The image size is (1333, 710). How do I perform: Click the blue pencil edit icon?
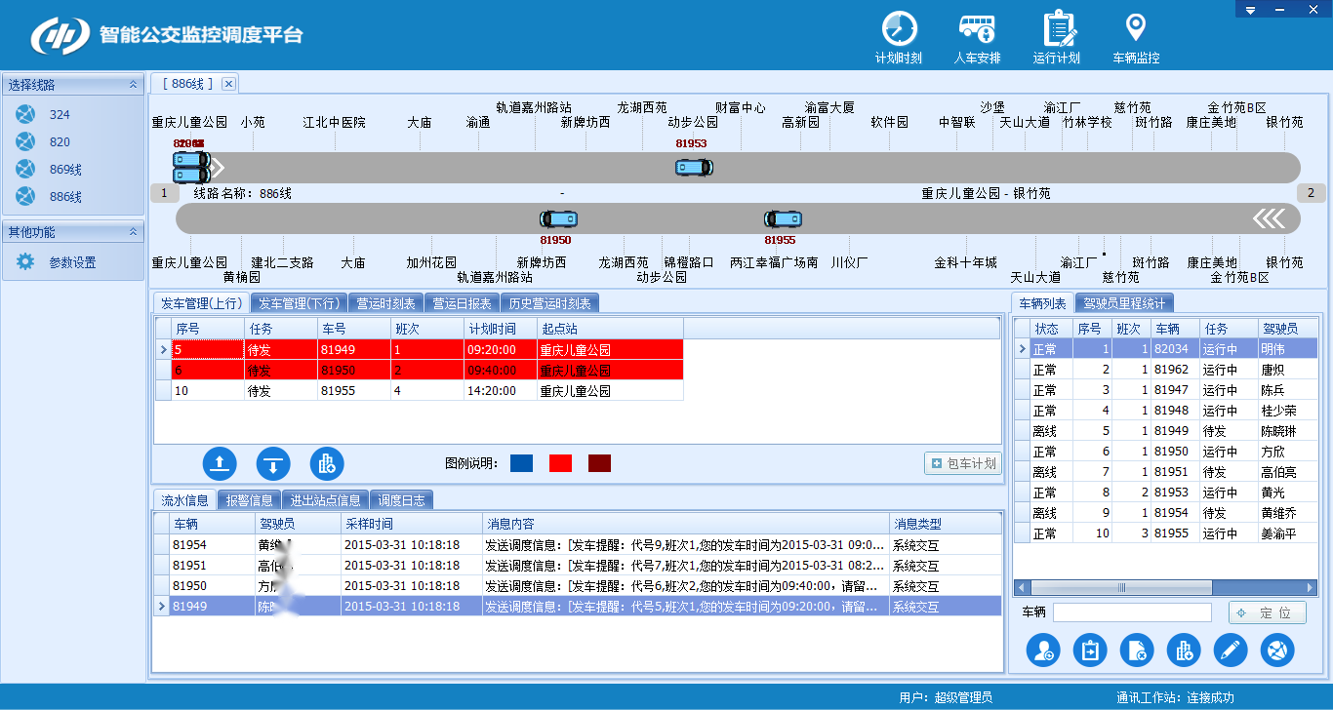coord(1230,650)
